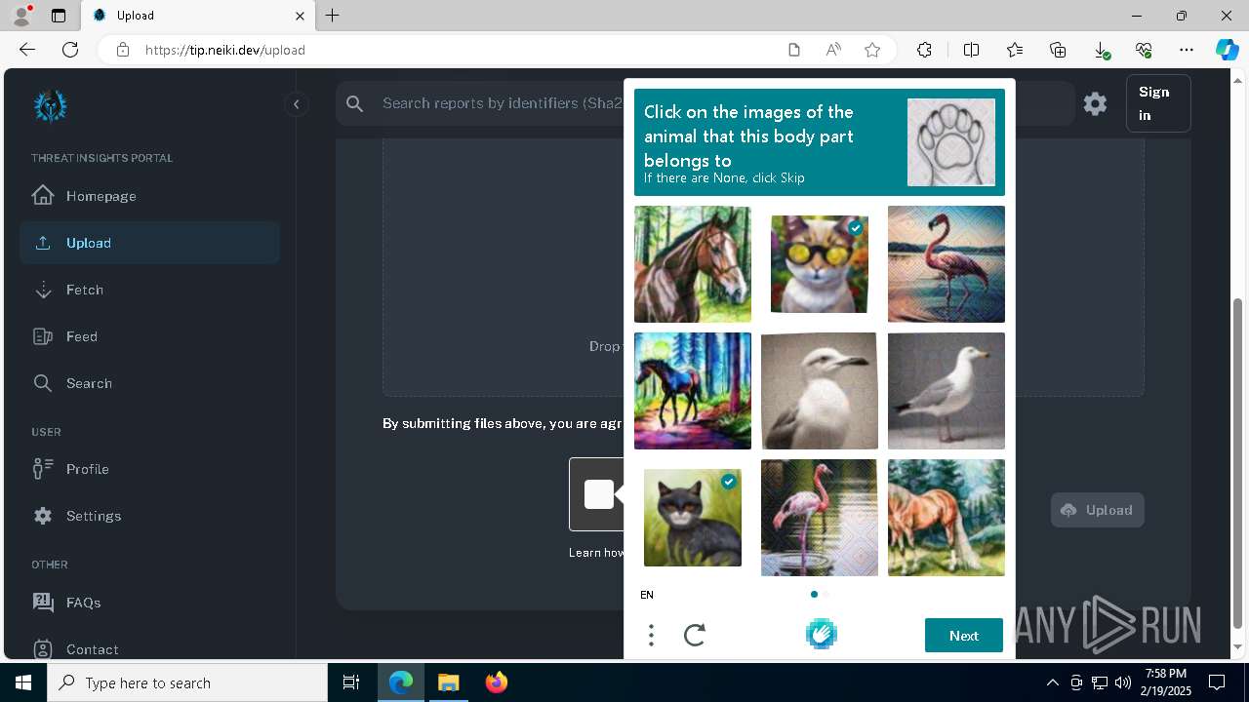The height and width of the screenshot is (702, 1249).
Task: Deselect the cat with sunglasses image
Action: pos(820,264)
